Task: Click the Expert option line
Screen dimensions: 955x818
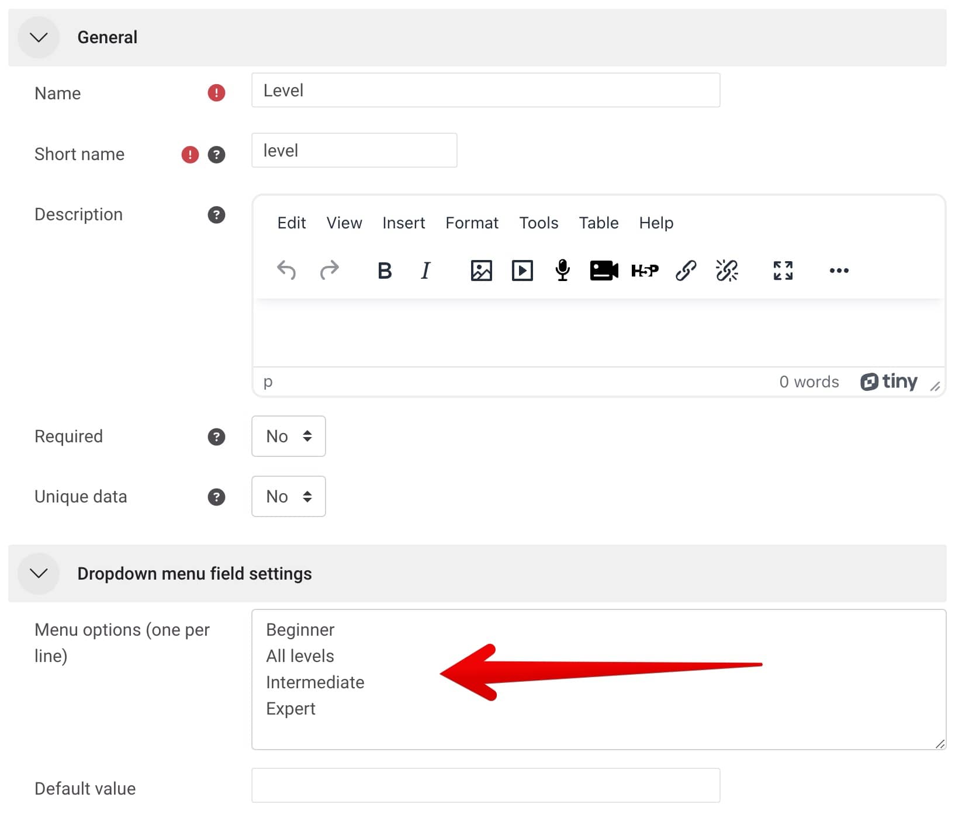Action: coord(291,709)
